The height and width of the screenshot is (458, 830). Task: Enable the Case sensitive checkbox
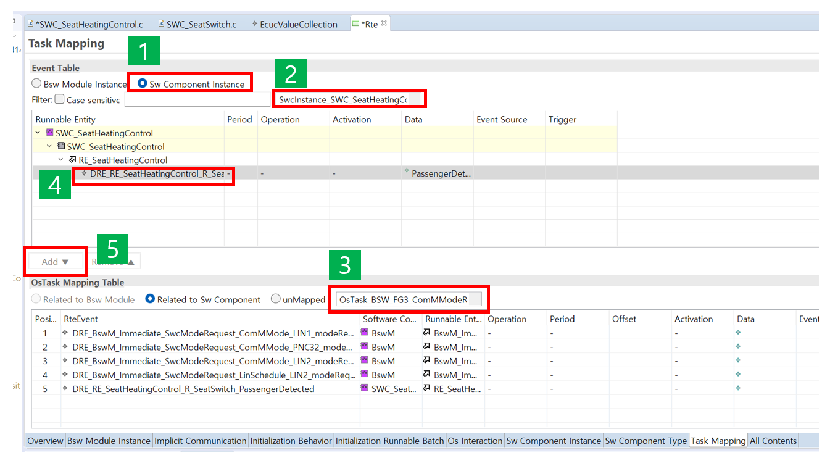59,99
